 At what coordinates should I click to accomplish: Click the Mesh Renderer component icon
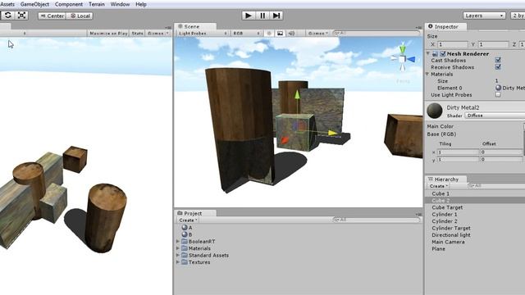tap(435, 53)
